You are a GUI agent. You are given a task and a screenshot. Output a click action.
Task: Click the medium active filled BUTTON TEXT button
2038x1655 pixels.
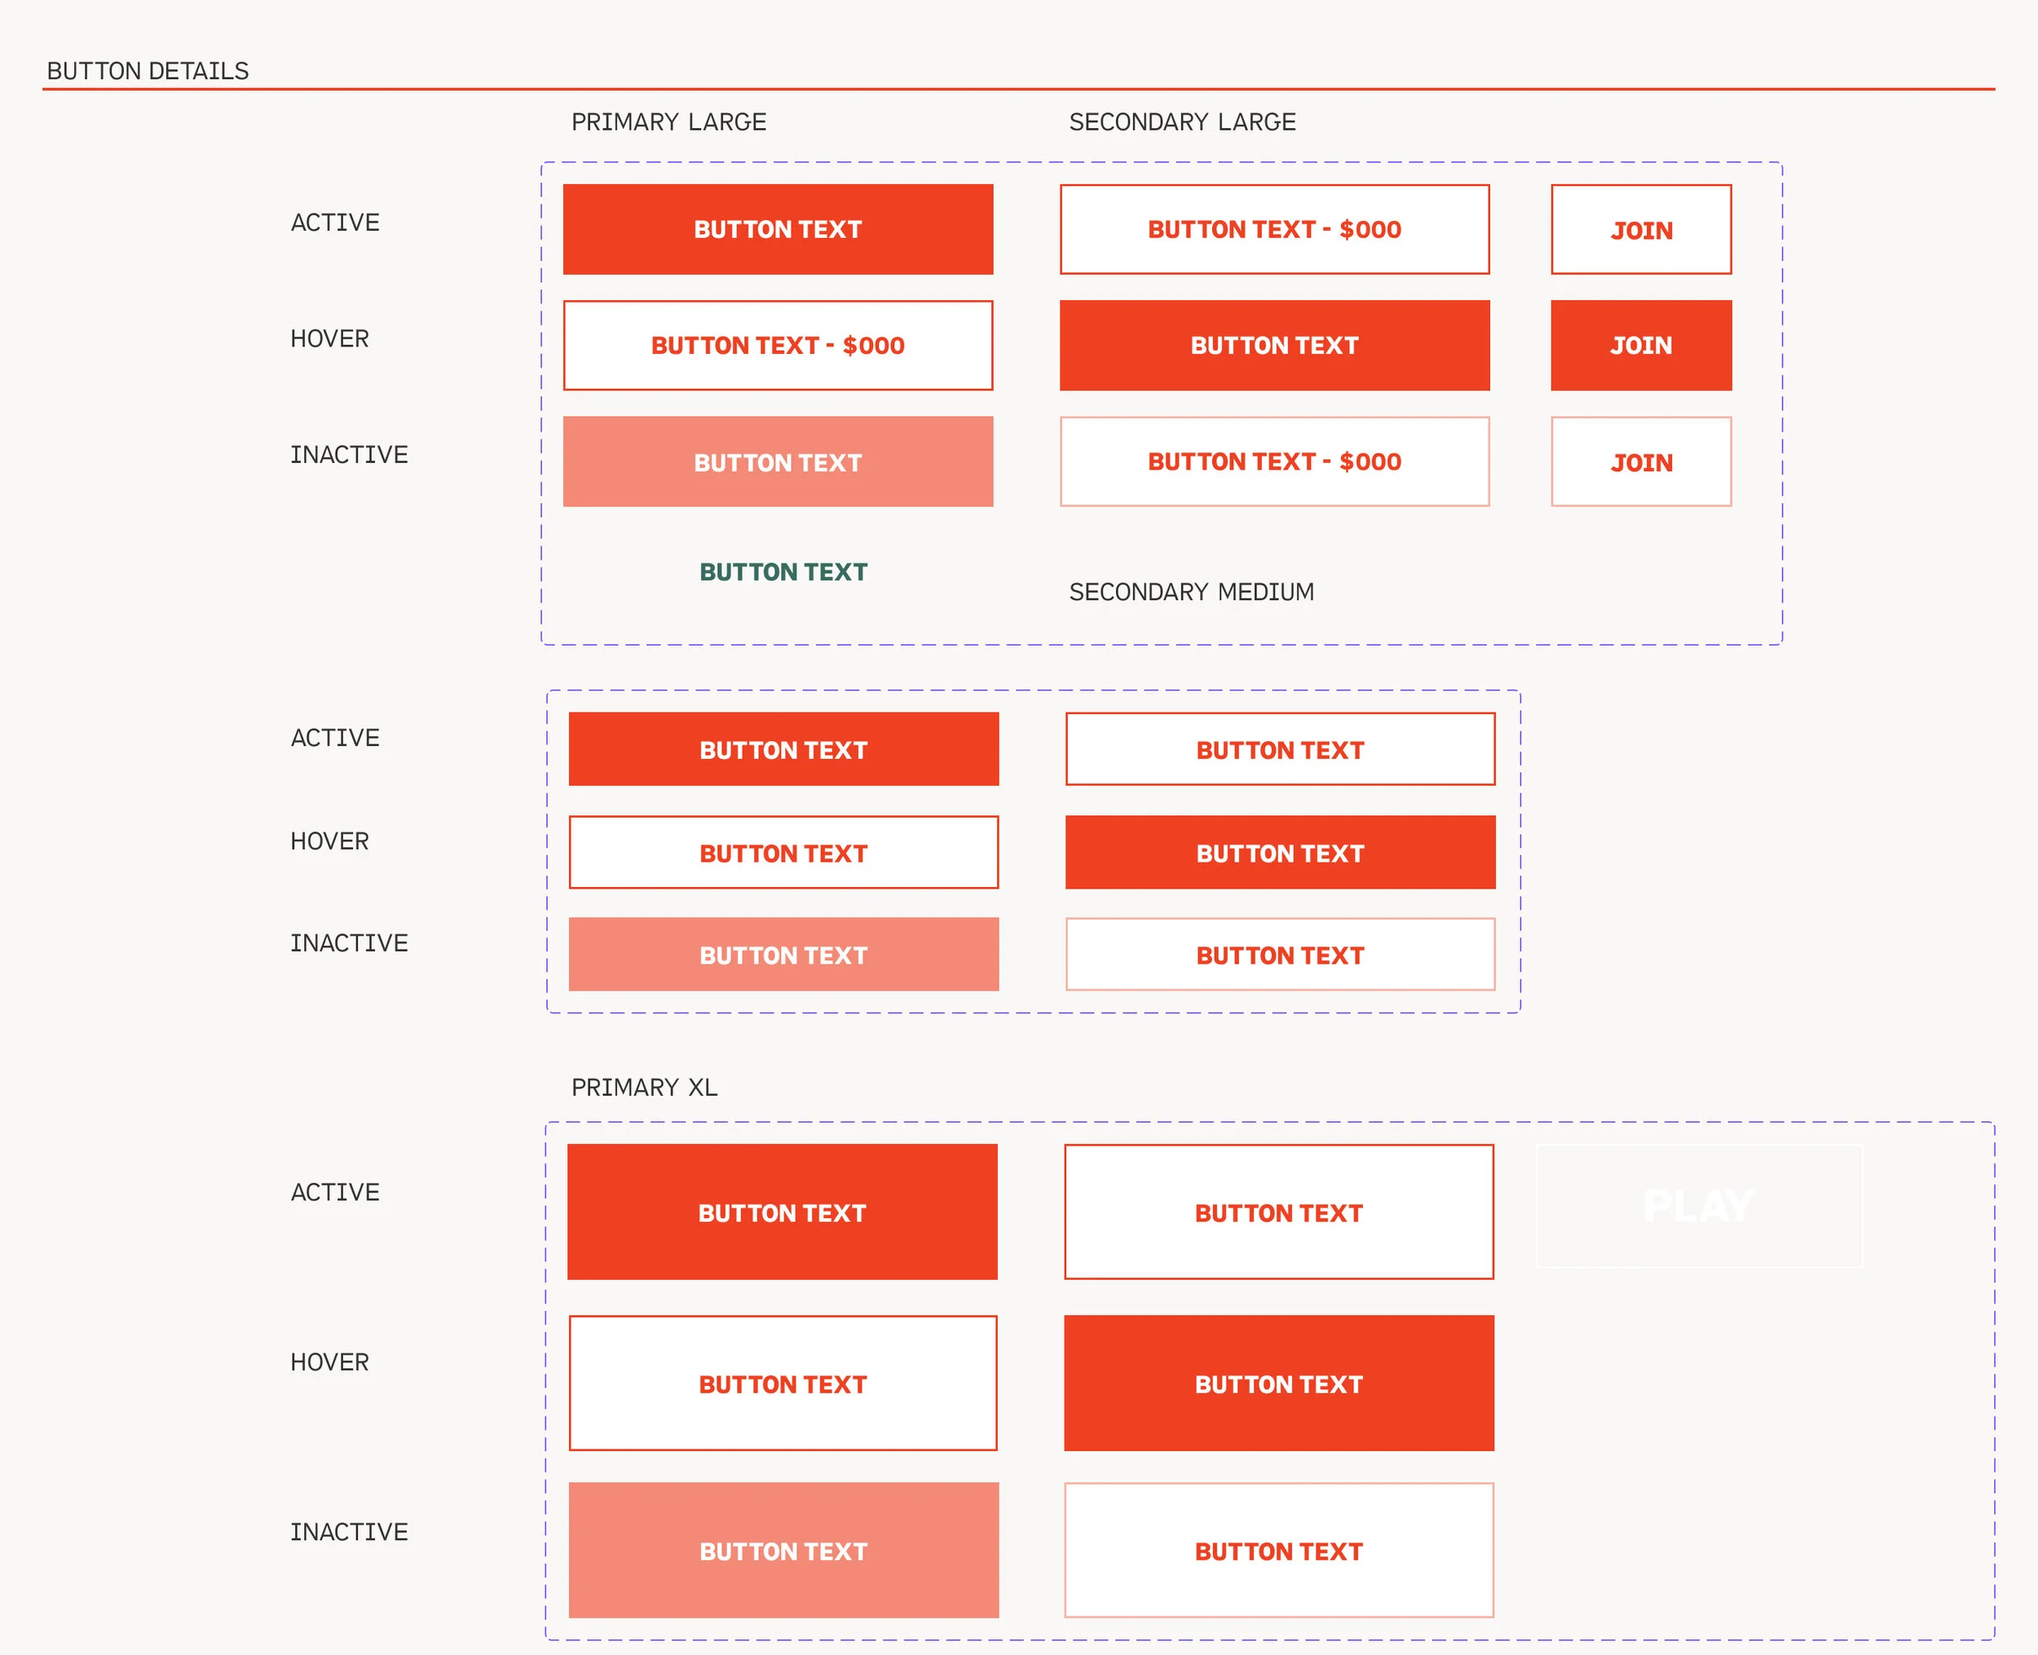pos(783,749)
